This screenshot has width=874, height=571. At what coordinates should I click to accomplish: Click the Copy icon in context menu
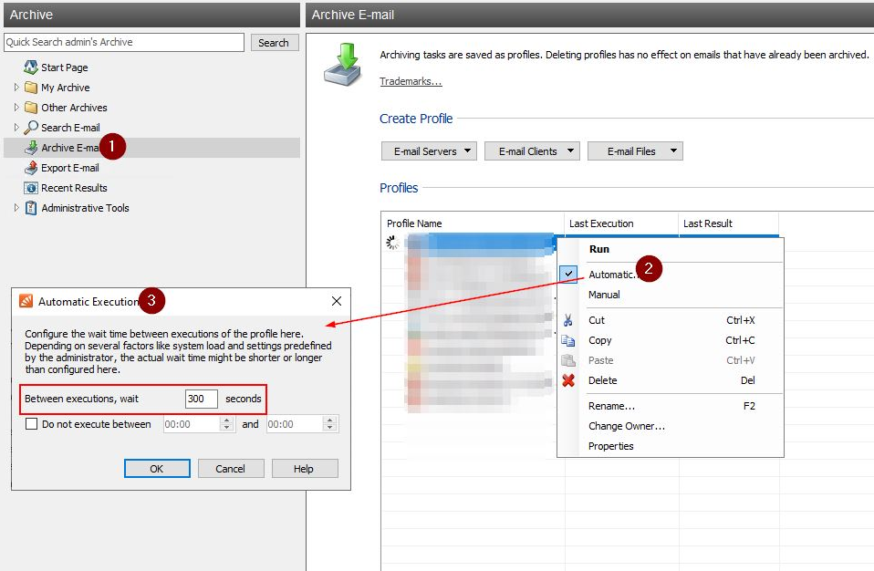click(568, 340)
